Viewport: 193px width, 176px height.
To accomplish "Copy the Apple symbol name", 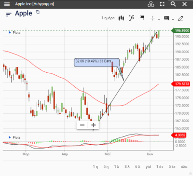I will (38, 12).
